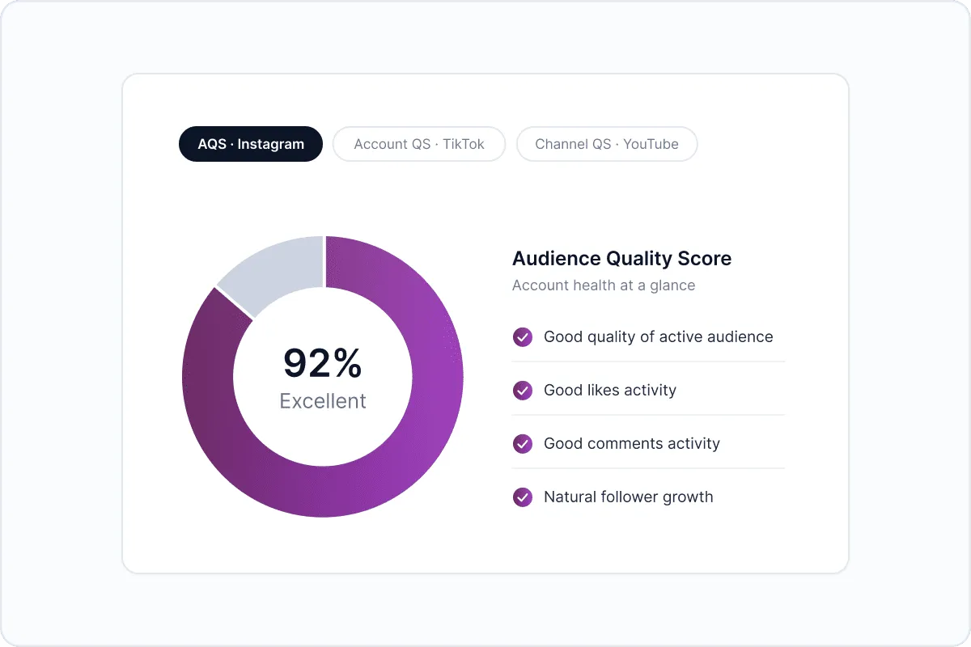Open the Channel QS · YouTube tab
971x647 pixels.
(607, 144)
